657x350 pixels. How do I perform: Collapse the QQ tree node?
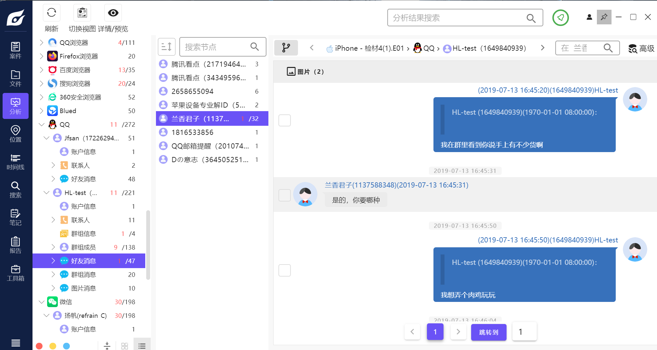[x=42, y=124]
